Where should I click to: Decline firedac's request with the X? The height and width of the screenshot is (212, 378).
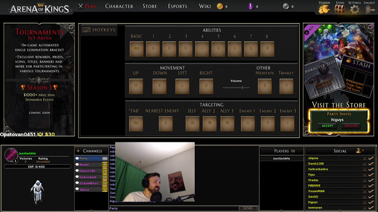tap(365, 181)
